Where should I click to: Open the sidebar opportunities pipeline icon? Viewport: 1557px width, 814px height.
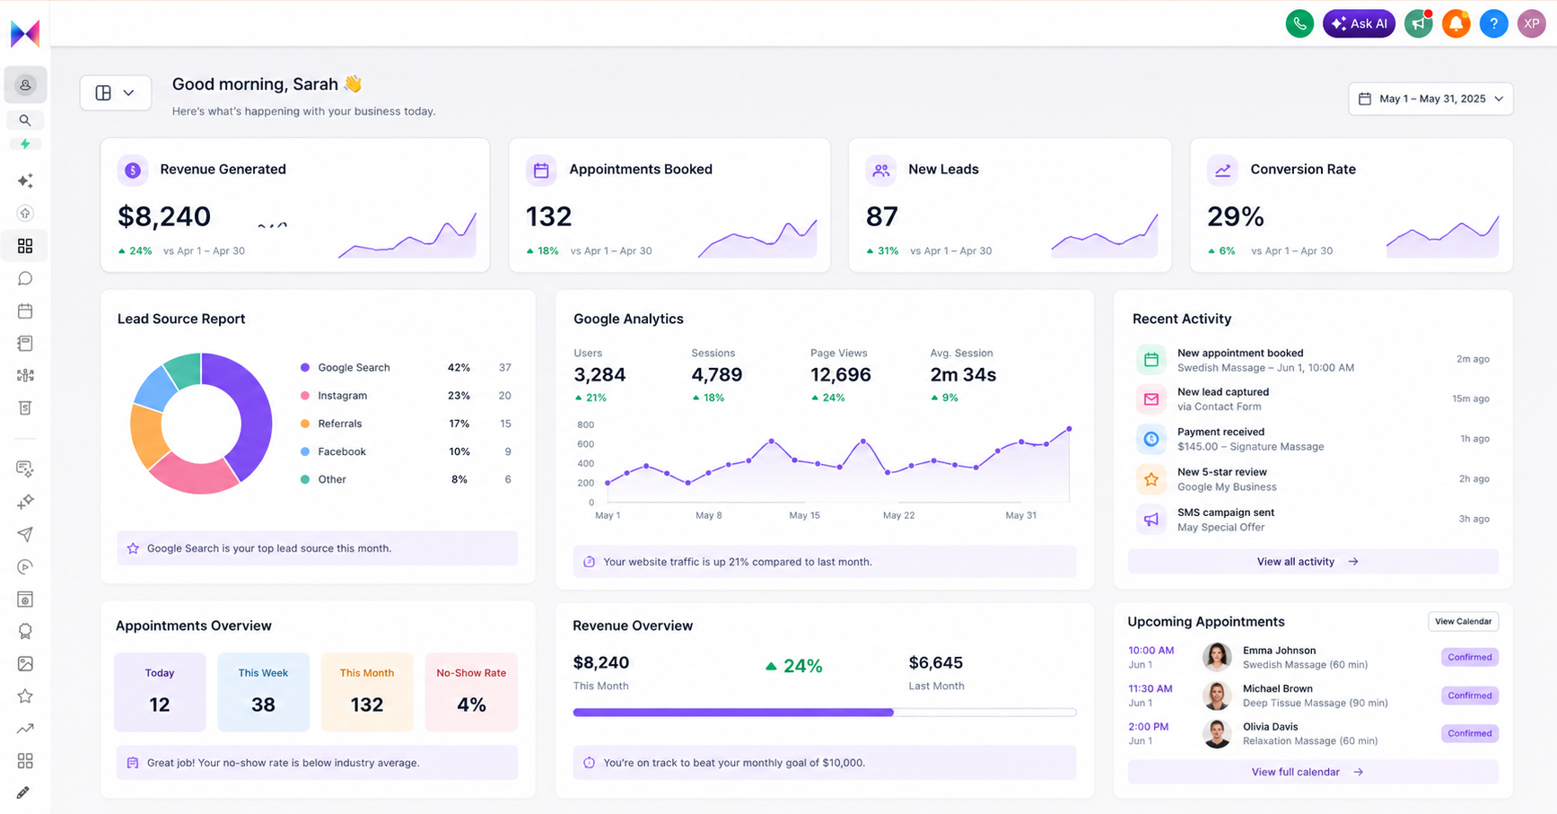point(25,375)
